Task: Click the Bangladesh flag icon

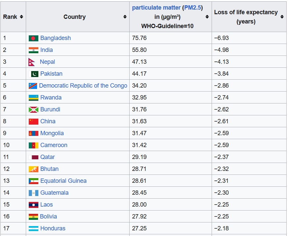Action: tap(33, 38)
